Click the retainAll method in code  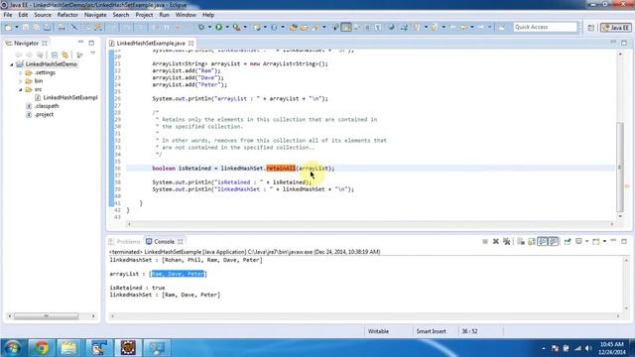[x=280, y=169]
